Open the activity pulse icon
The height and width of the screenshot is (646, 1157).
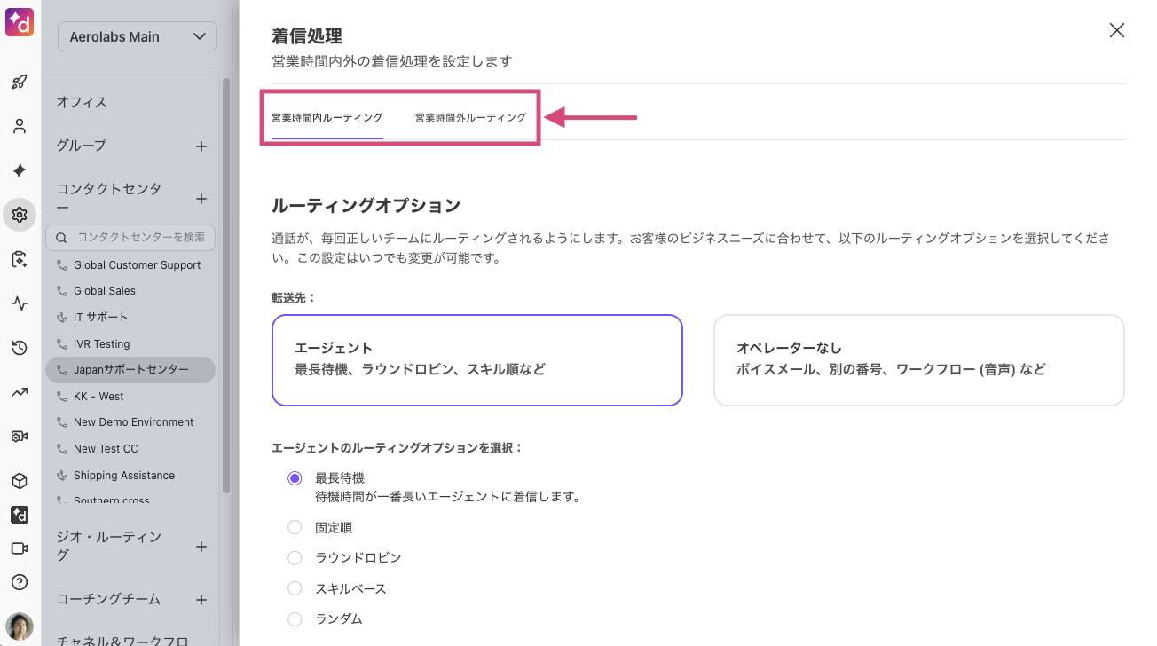click(20, 303)
